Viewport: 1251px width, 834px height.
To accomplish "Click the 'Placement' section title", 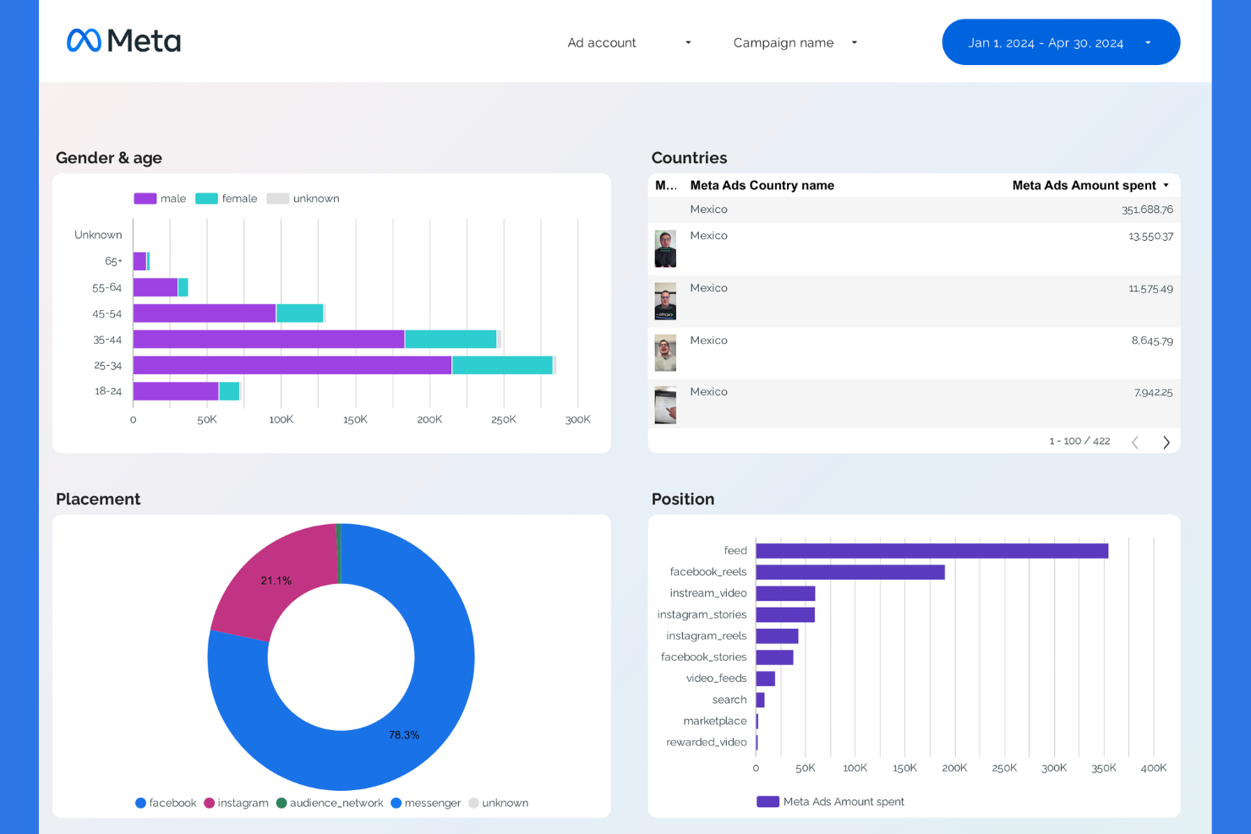I will tap(98, 499).
